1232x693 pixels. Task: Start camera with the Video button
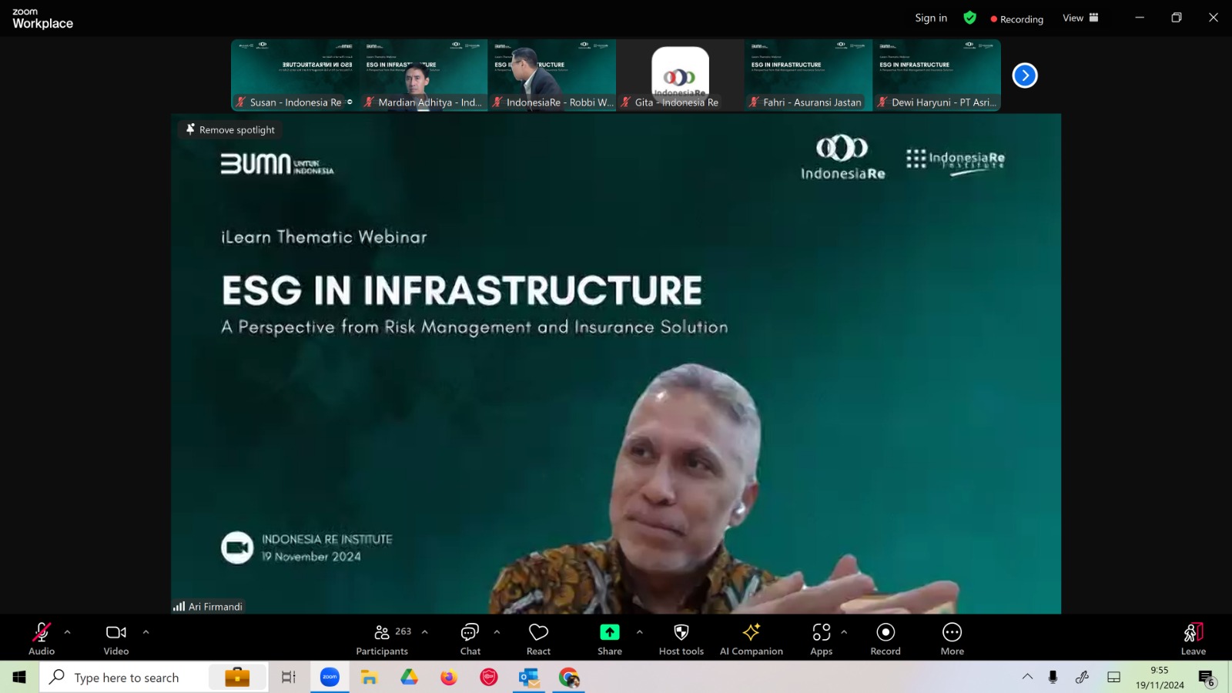(116, 638)
